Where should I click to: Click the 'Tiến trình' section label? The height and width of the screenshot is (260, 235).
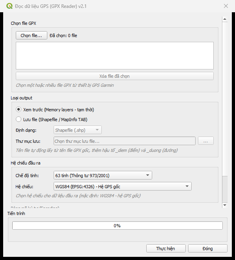[x=16, y=213]
